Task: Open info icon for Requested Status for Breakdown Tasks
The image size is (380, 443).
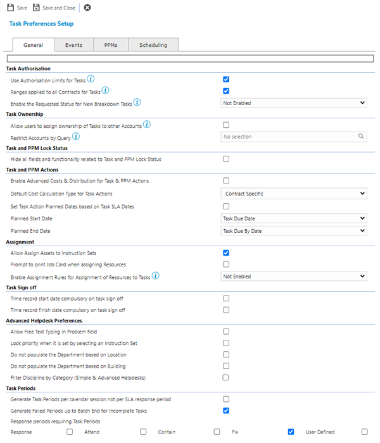Action: coord(137,102)
